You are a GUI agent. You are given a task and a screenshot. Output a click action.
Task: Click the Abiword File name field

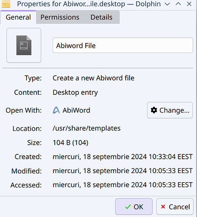pyautogui.click(x=123, y=45)
